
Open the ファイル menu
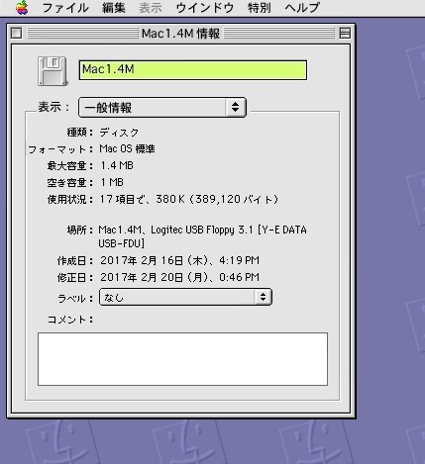[x=65, y=8]
